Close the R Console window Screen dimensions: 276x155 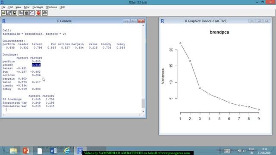click(x=141, y=21)
